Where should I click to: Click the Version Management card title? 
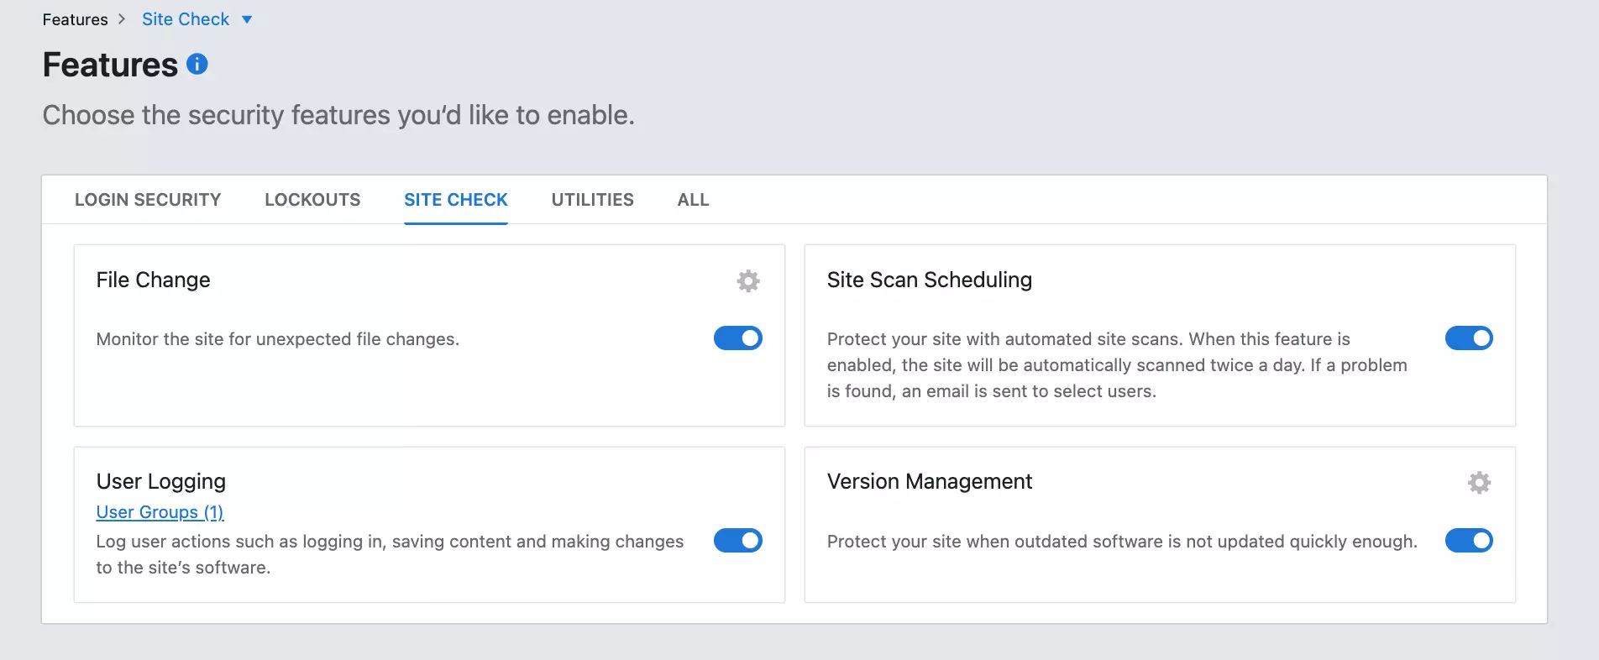coord(929,481)
